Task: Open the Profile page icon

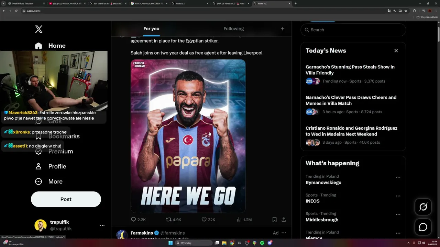Action: coord(38,166)
